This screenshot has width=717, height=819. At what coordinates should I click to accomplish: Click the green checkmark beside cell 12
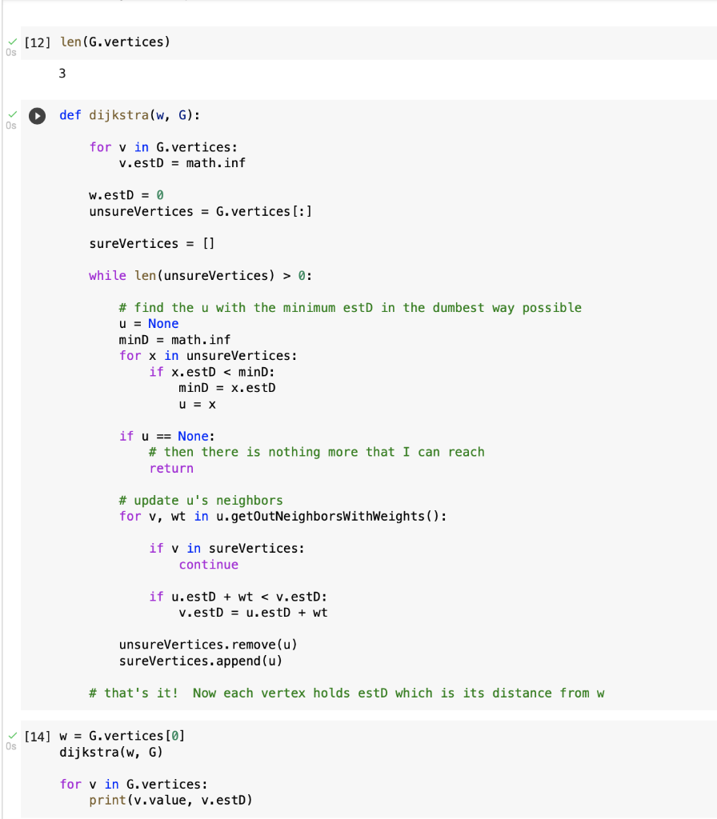pyautogui.click(x=13, y=42)
